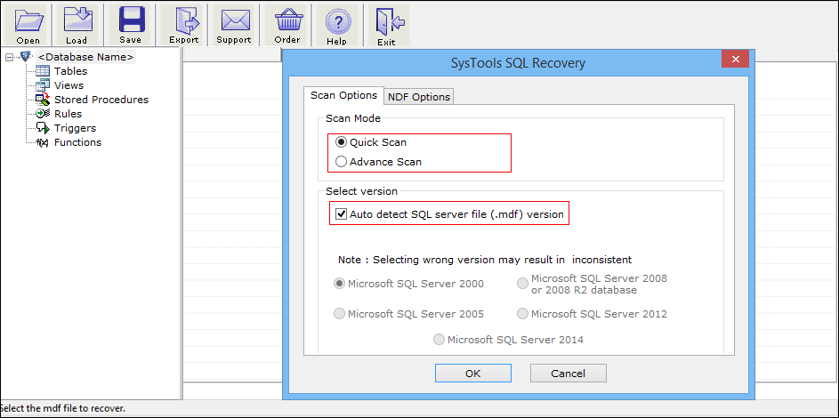Click the Cancel button in dialog
The image size is (839, 418).
(x=569, y=374)
